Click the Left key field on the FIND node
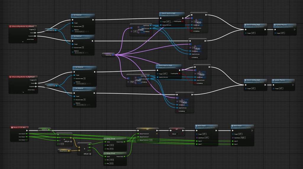Image resolution: width=303 pixels, height=169 pixels. coord(135,31)
